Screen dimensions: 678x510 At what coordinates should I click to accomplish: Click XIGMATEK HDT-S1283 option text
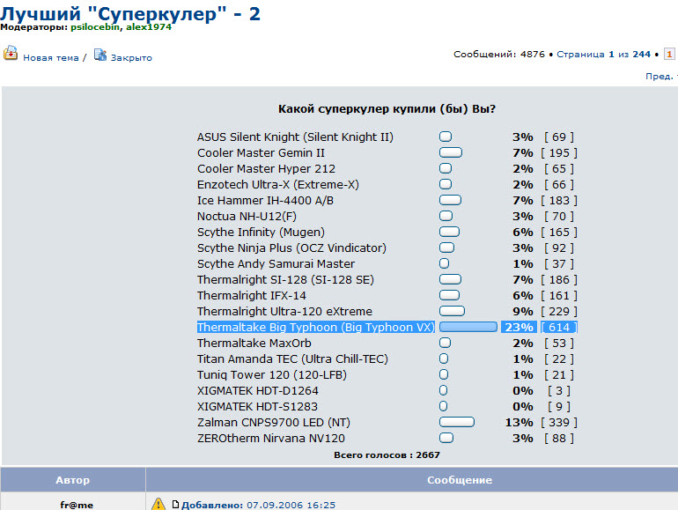click(x=257, y=407)
